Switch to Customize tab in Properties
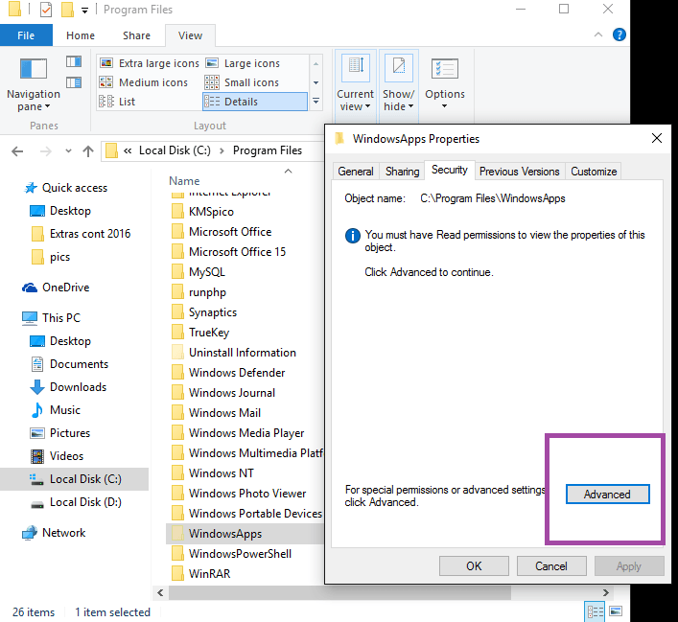The image size is (678, 622). click(x=594, y=172)
